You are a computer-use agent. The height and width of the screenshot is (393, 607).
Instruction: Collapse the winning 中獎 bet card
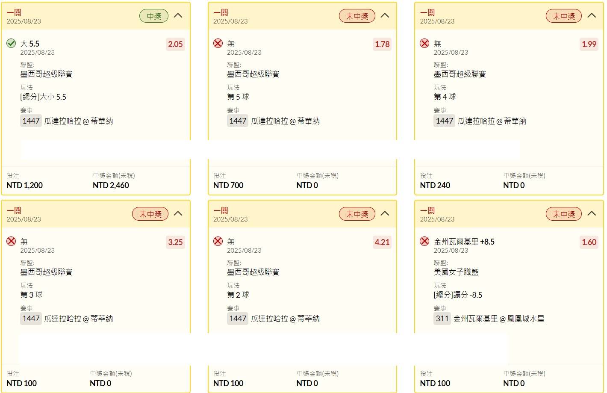(x=178, y=16)
